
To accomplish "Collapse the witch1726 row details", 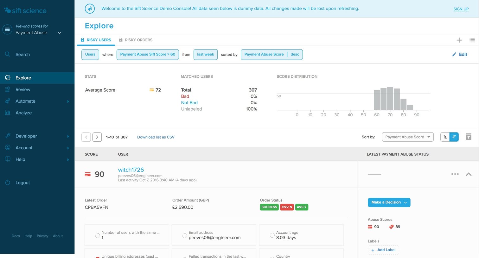I will [469, 174].
